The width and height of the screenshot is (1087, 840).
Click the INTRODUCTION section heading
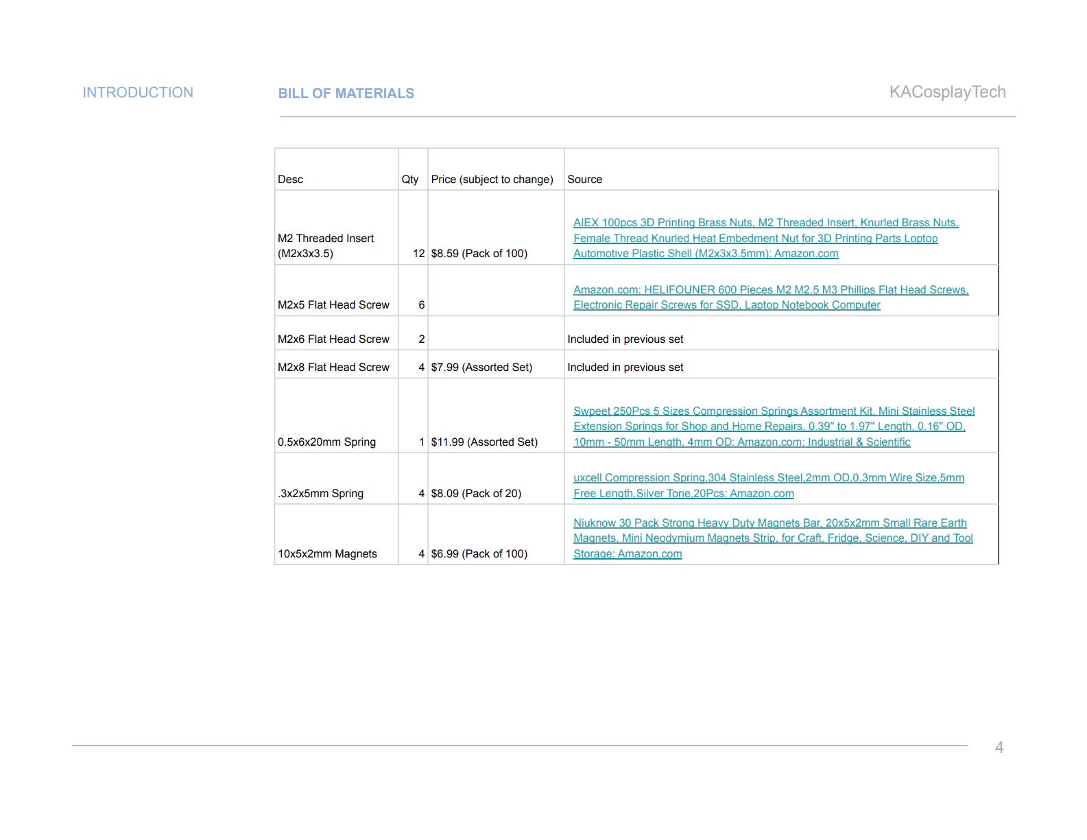[138, 93]
